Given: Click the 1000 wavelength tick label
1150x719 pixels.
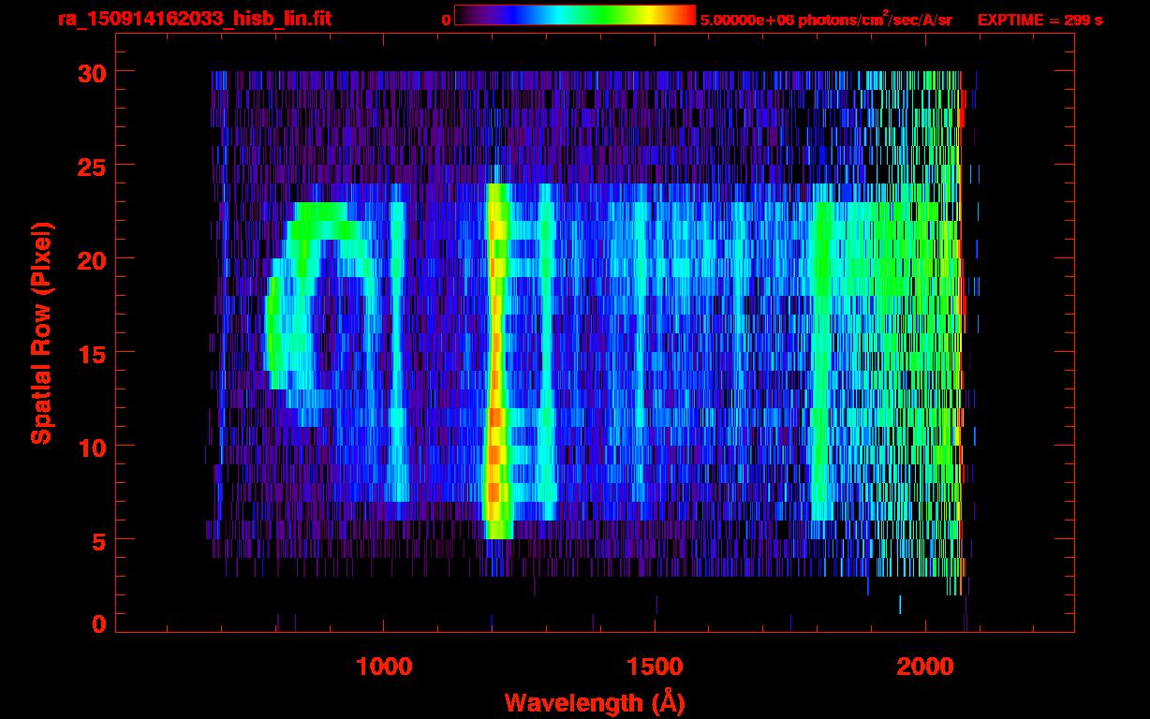Looking at the screenshot, I should coord(384,667).
